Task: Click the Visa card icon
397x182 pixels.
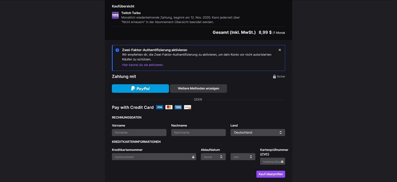Action: pyautogui.click(x=160, y=107)
